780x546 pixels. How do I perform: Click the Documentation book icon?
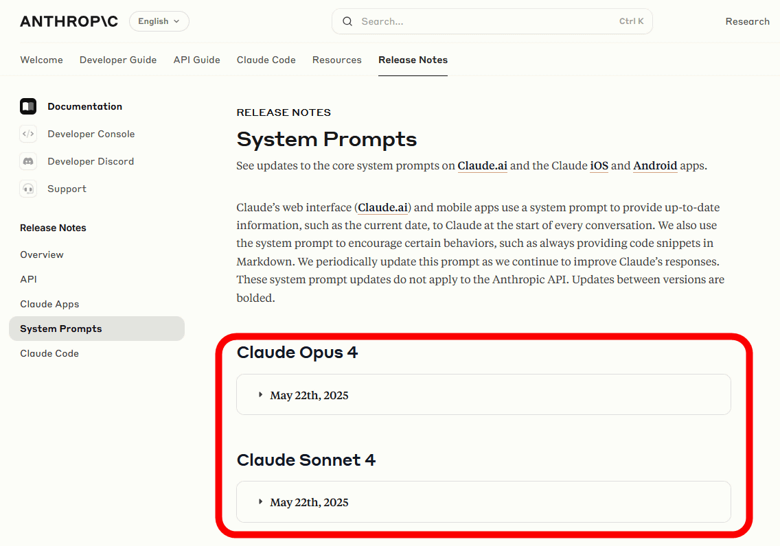pyautogui.click(x=28, y=106)
